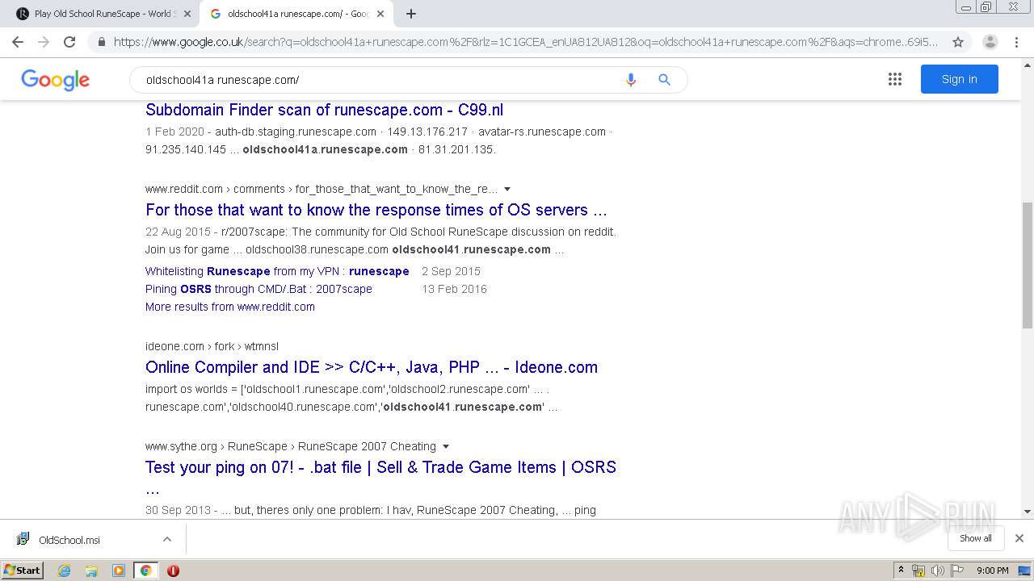1034x581 pixels.
Task: Click the magnifier search icon
Action: (664, 80)
